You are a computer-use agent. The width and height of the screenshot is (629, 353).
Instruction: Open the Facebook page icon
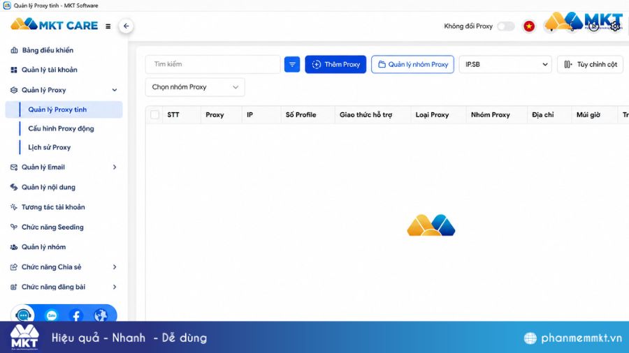[x=76, y=315]
